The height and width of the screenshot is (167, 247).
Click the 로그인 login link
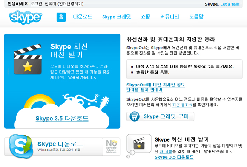[36, 4]
